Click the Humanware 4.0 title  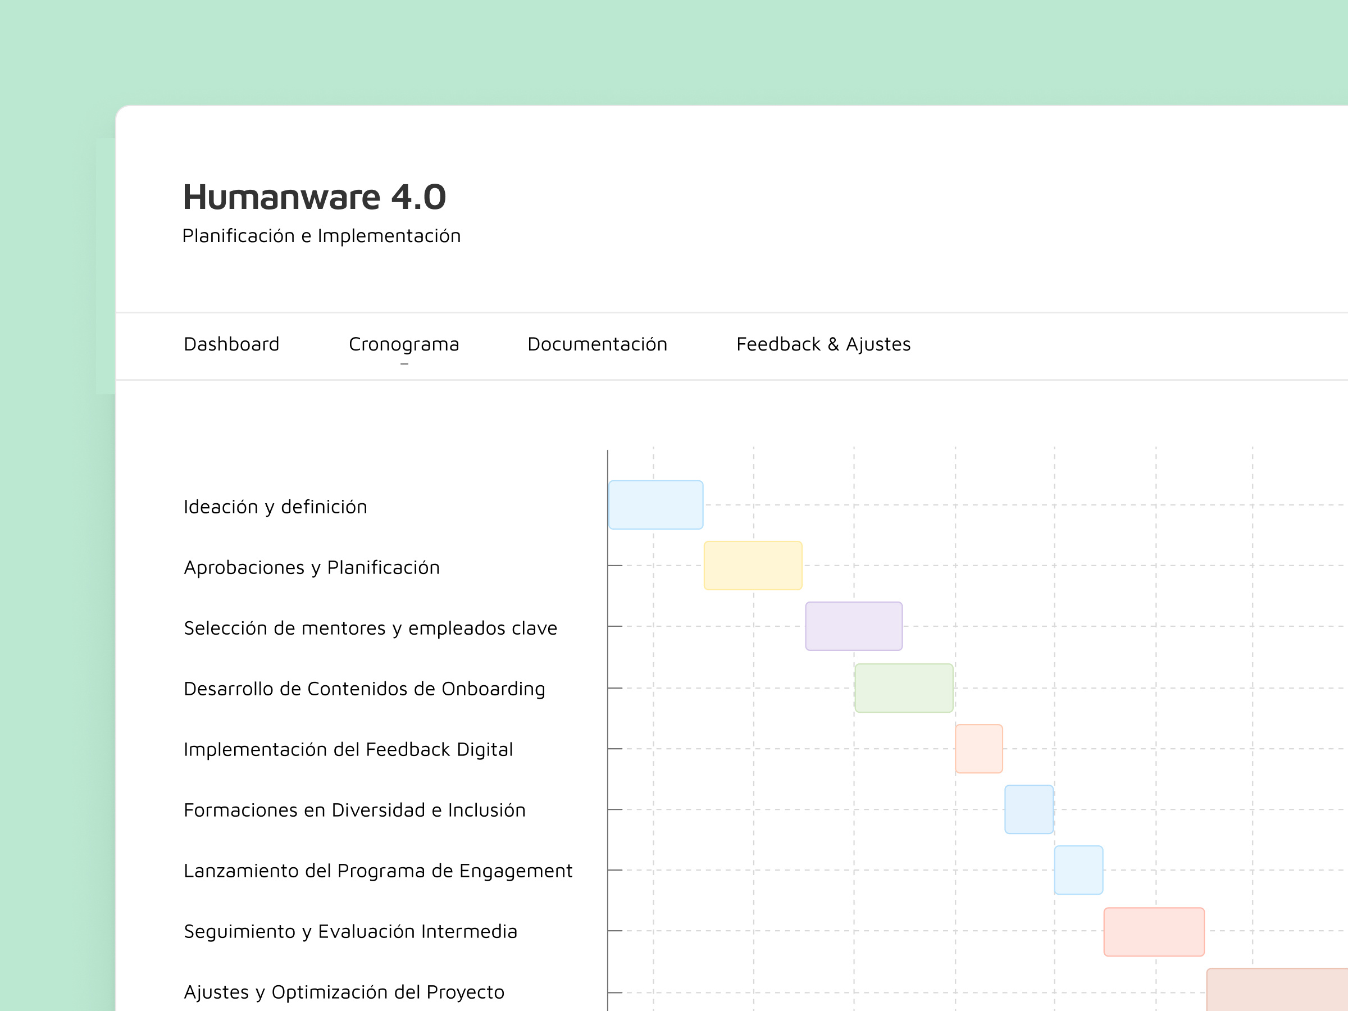coord(315,197)
